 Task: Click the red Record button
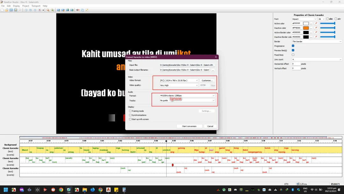[39, 10]
